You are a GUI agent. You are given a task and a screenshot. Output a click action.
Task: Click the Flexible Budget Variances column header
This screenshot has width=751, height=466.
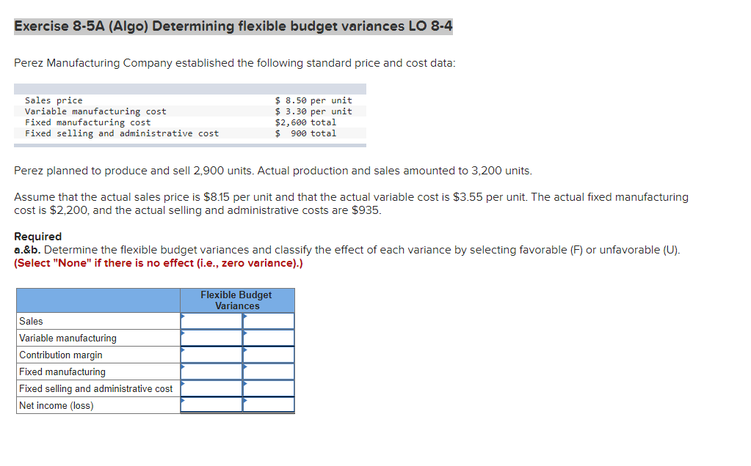point(236,300)
